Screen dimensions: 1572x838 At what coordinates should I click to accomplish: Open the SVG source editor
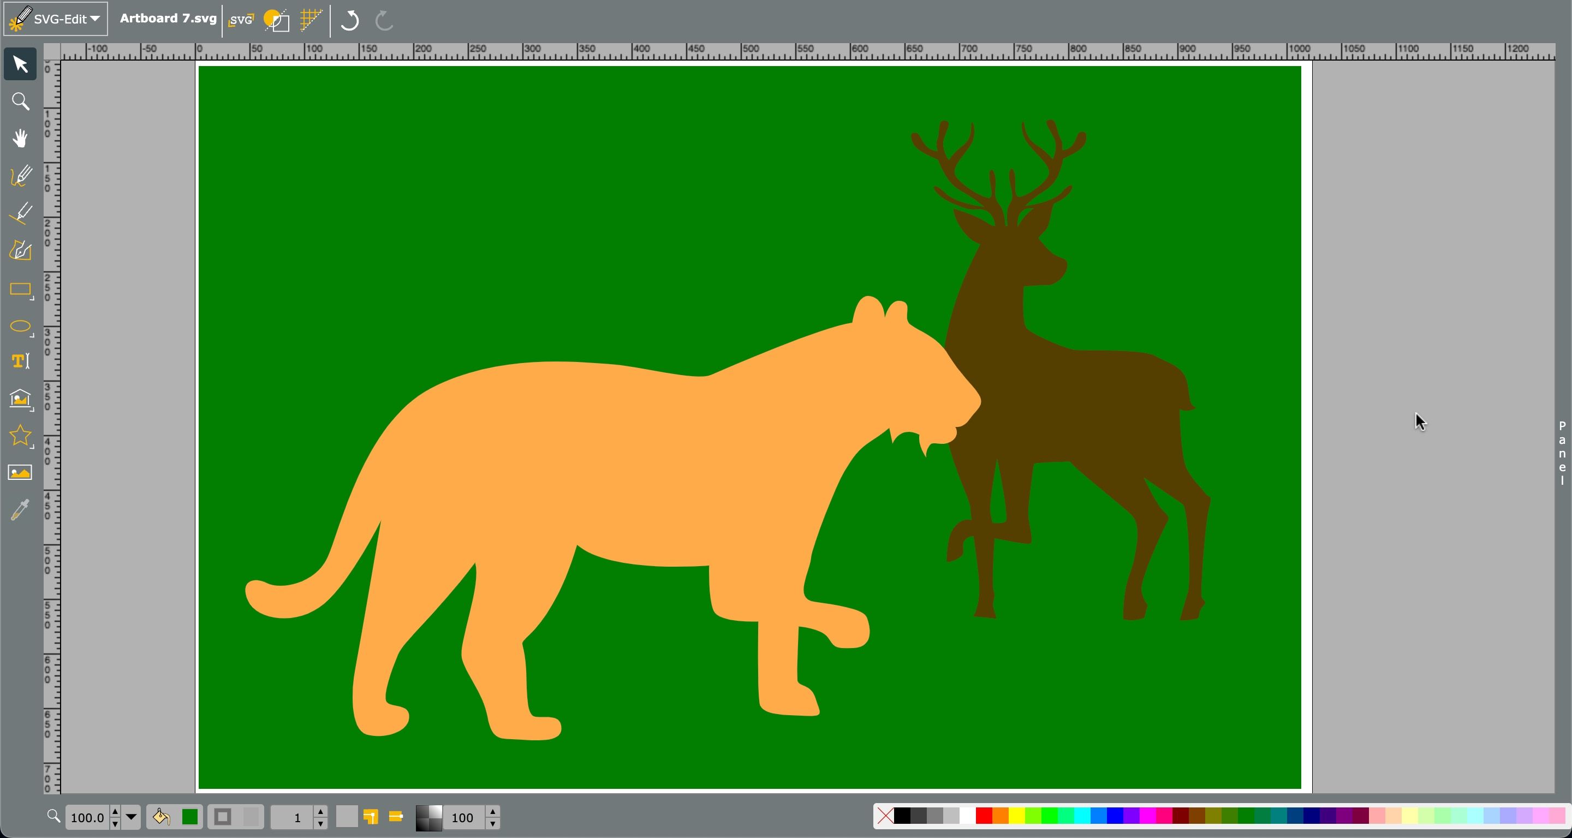(x=241, y=20)
